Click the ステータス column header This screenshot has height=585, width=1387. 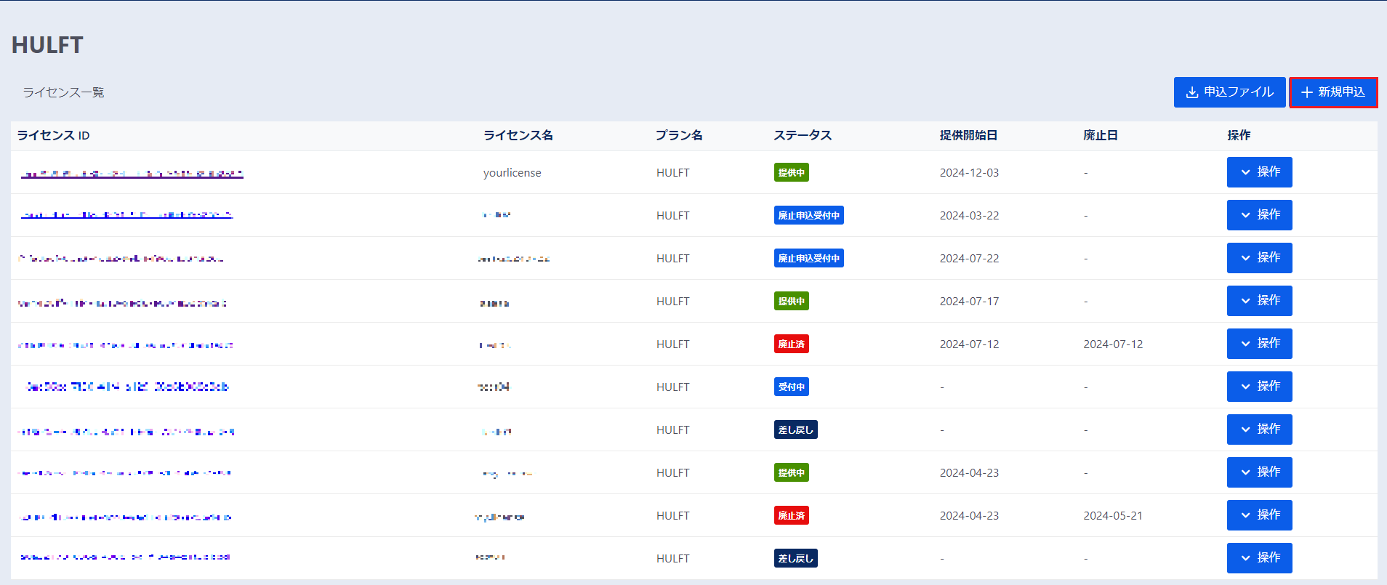(803, 136)
